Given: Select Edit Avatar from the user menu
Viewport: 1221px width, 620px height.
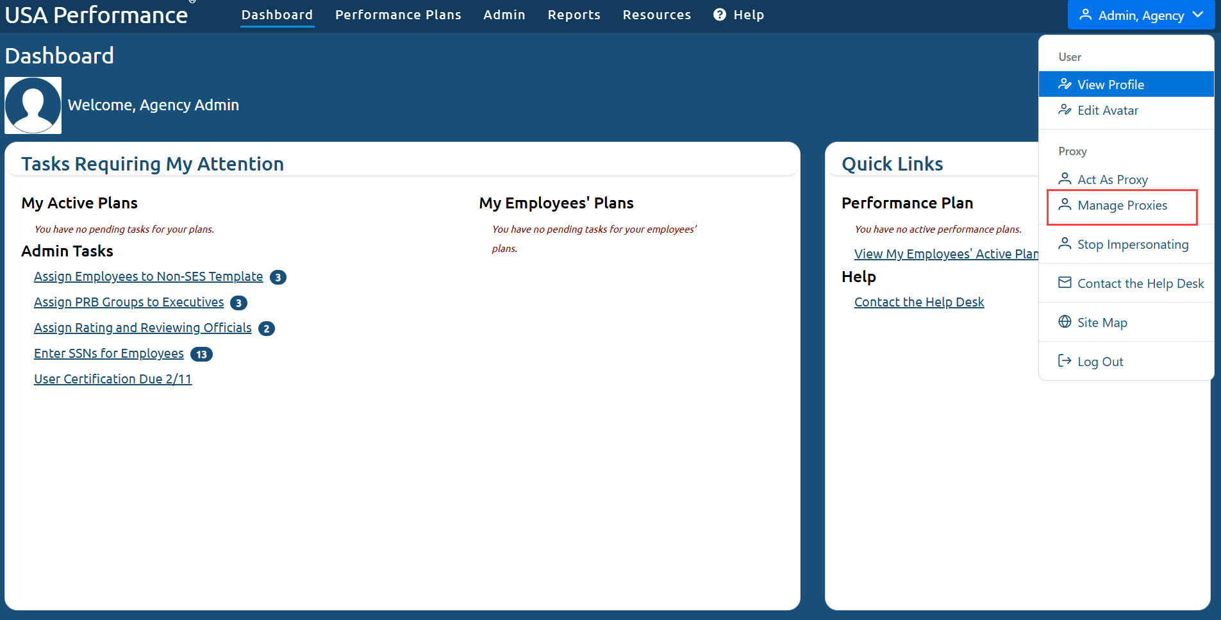Looking at the screenshot, I should click(1126, 110).
